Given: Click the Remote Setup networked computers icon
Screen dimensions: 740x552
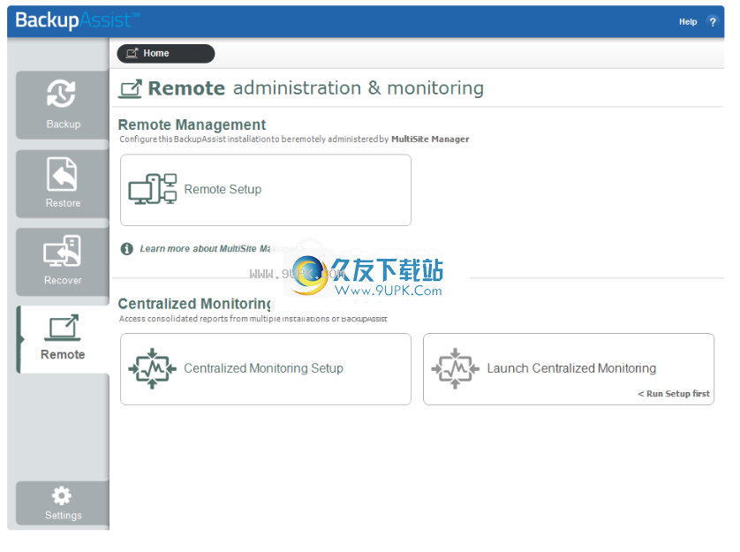Looking at the screenshot, I should [x=153, y=189].
